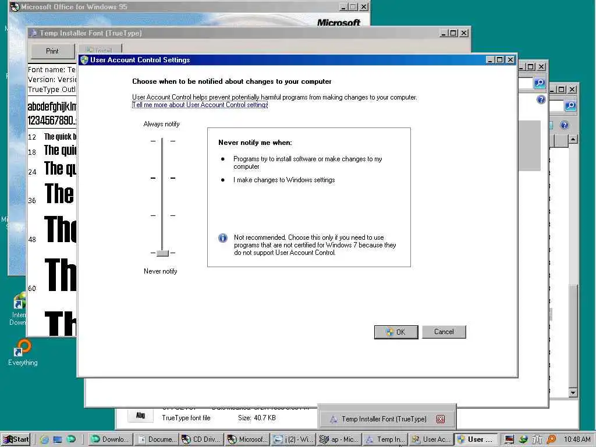Maximize the User Account Control Settings window
596x447 pixels.
point(500,60)
